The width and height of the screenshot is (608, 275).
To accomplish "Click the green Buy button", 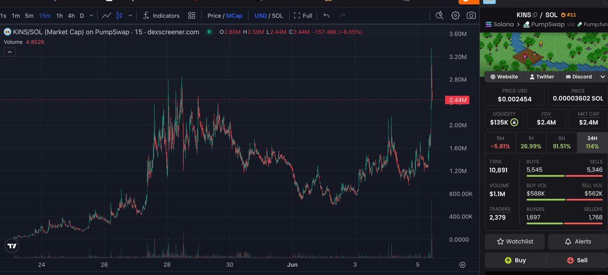I will point(515,260).
